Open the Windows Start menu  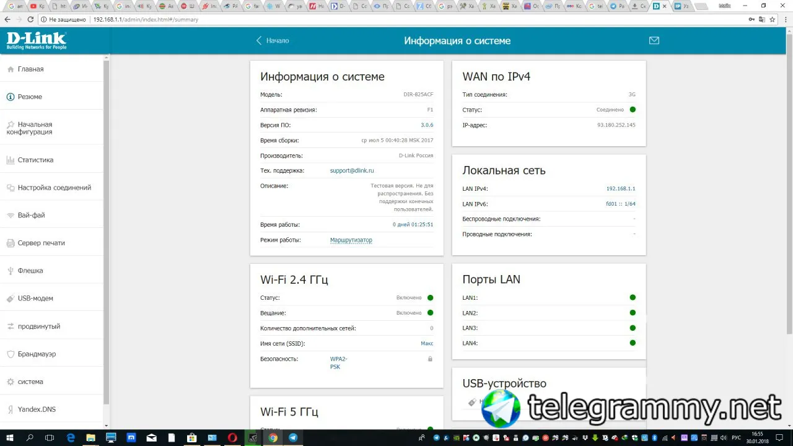pos(9,437)
